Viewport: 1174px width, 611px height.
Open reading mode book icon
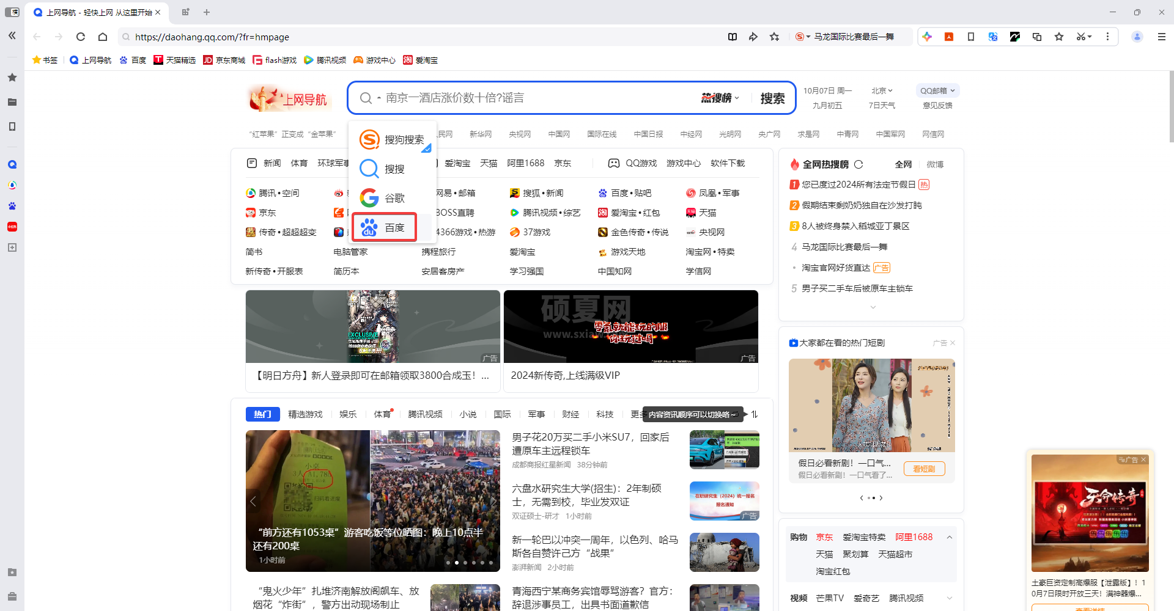pos(733,37)
